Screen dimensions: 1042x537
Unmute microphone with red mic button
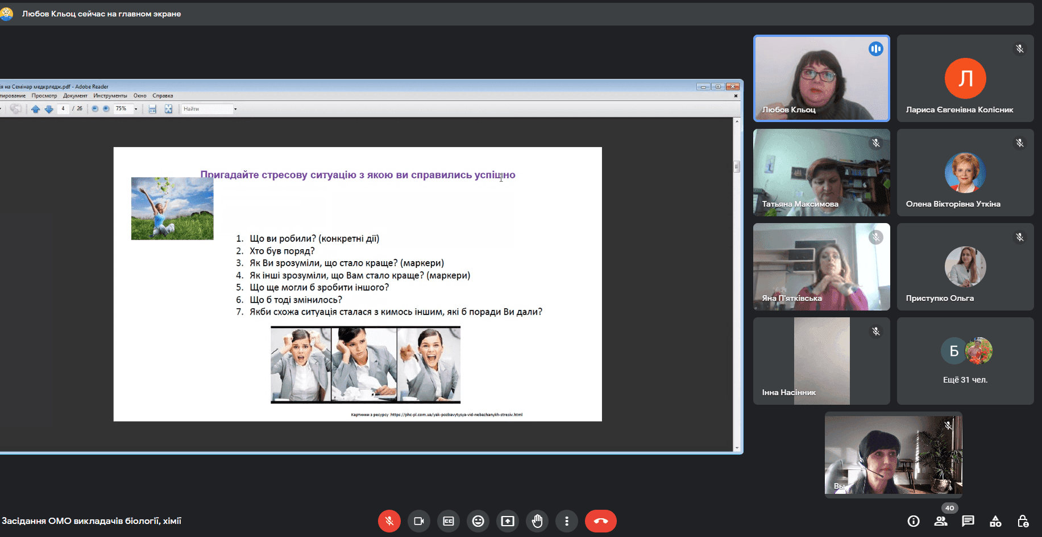point(389,521)
